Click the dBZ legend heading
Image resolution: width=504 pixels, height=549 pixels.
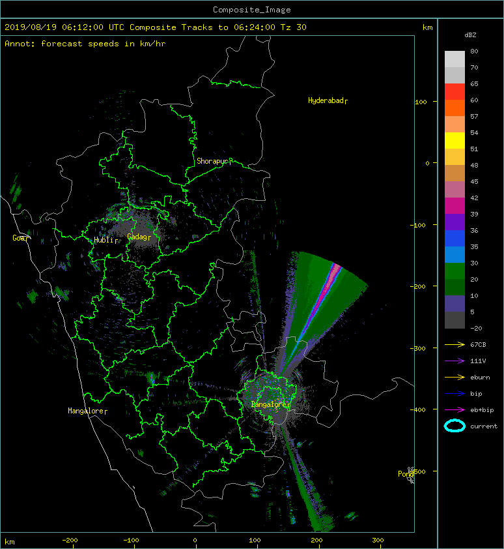tap(470, 35)
